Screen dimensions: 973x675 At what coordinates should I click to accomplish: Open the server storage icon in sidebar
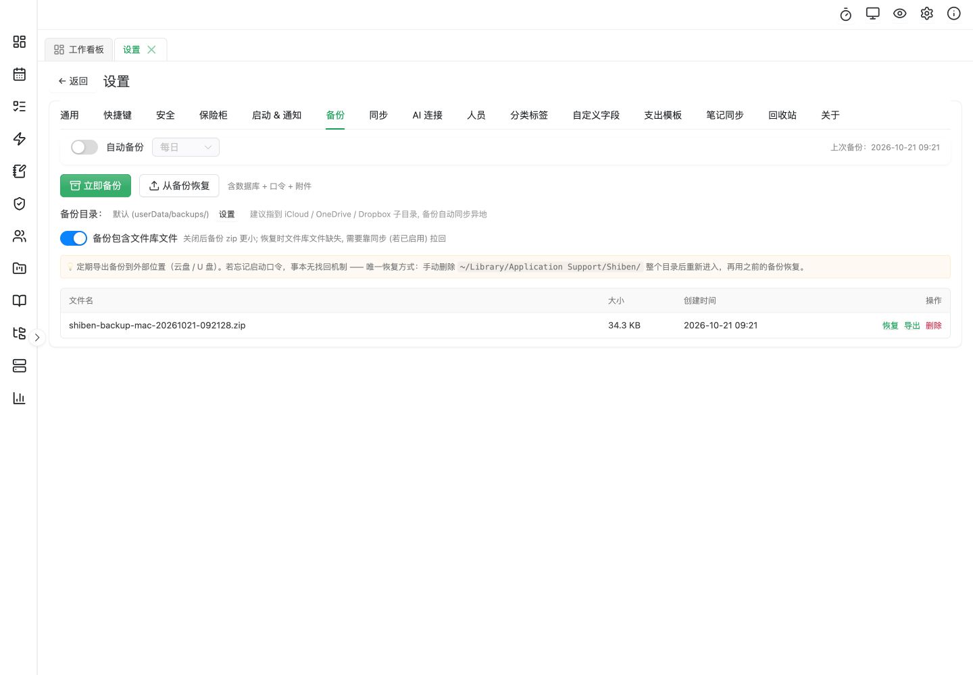[20, 366]
